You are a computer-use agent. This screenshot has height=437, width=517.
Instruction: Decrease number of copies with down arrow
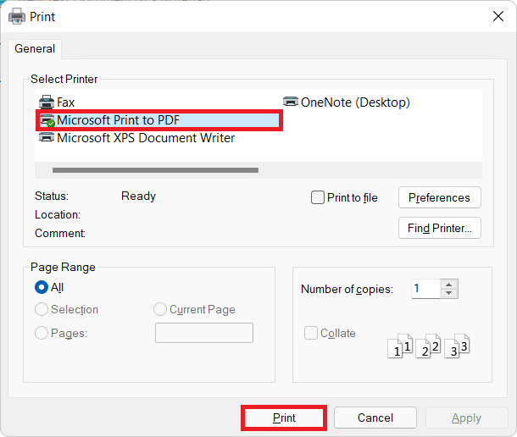tap(448, 293)
